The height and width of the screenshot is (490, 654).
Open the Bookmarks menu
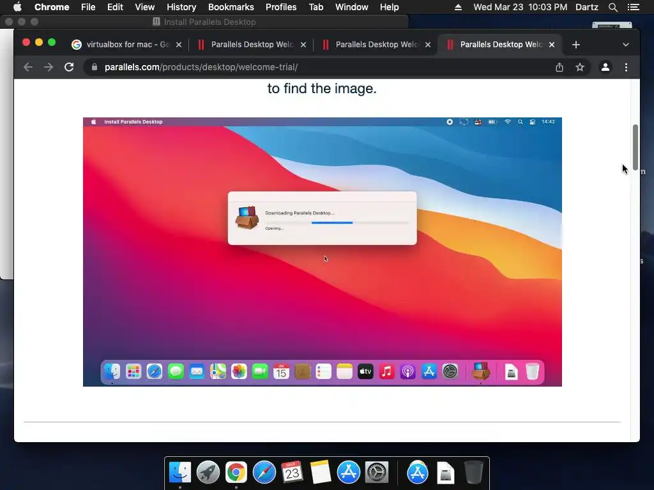coord(231,7)
